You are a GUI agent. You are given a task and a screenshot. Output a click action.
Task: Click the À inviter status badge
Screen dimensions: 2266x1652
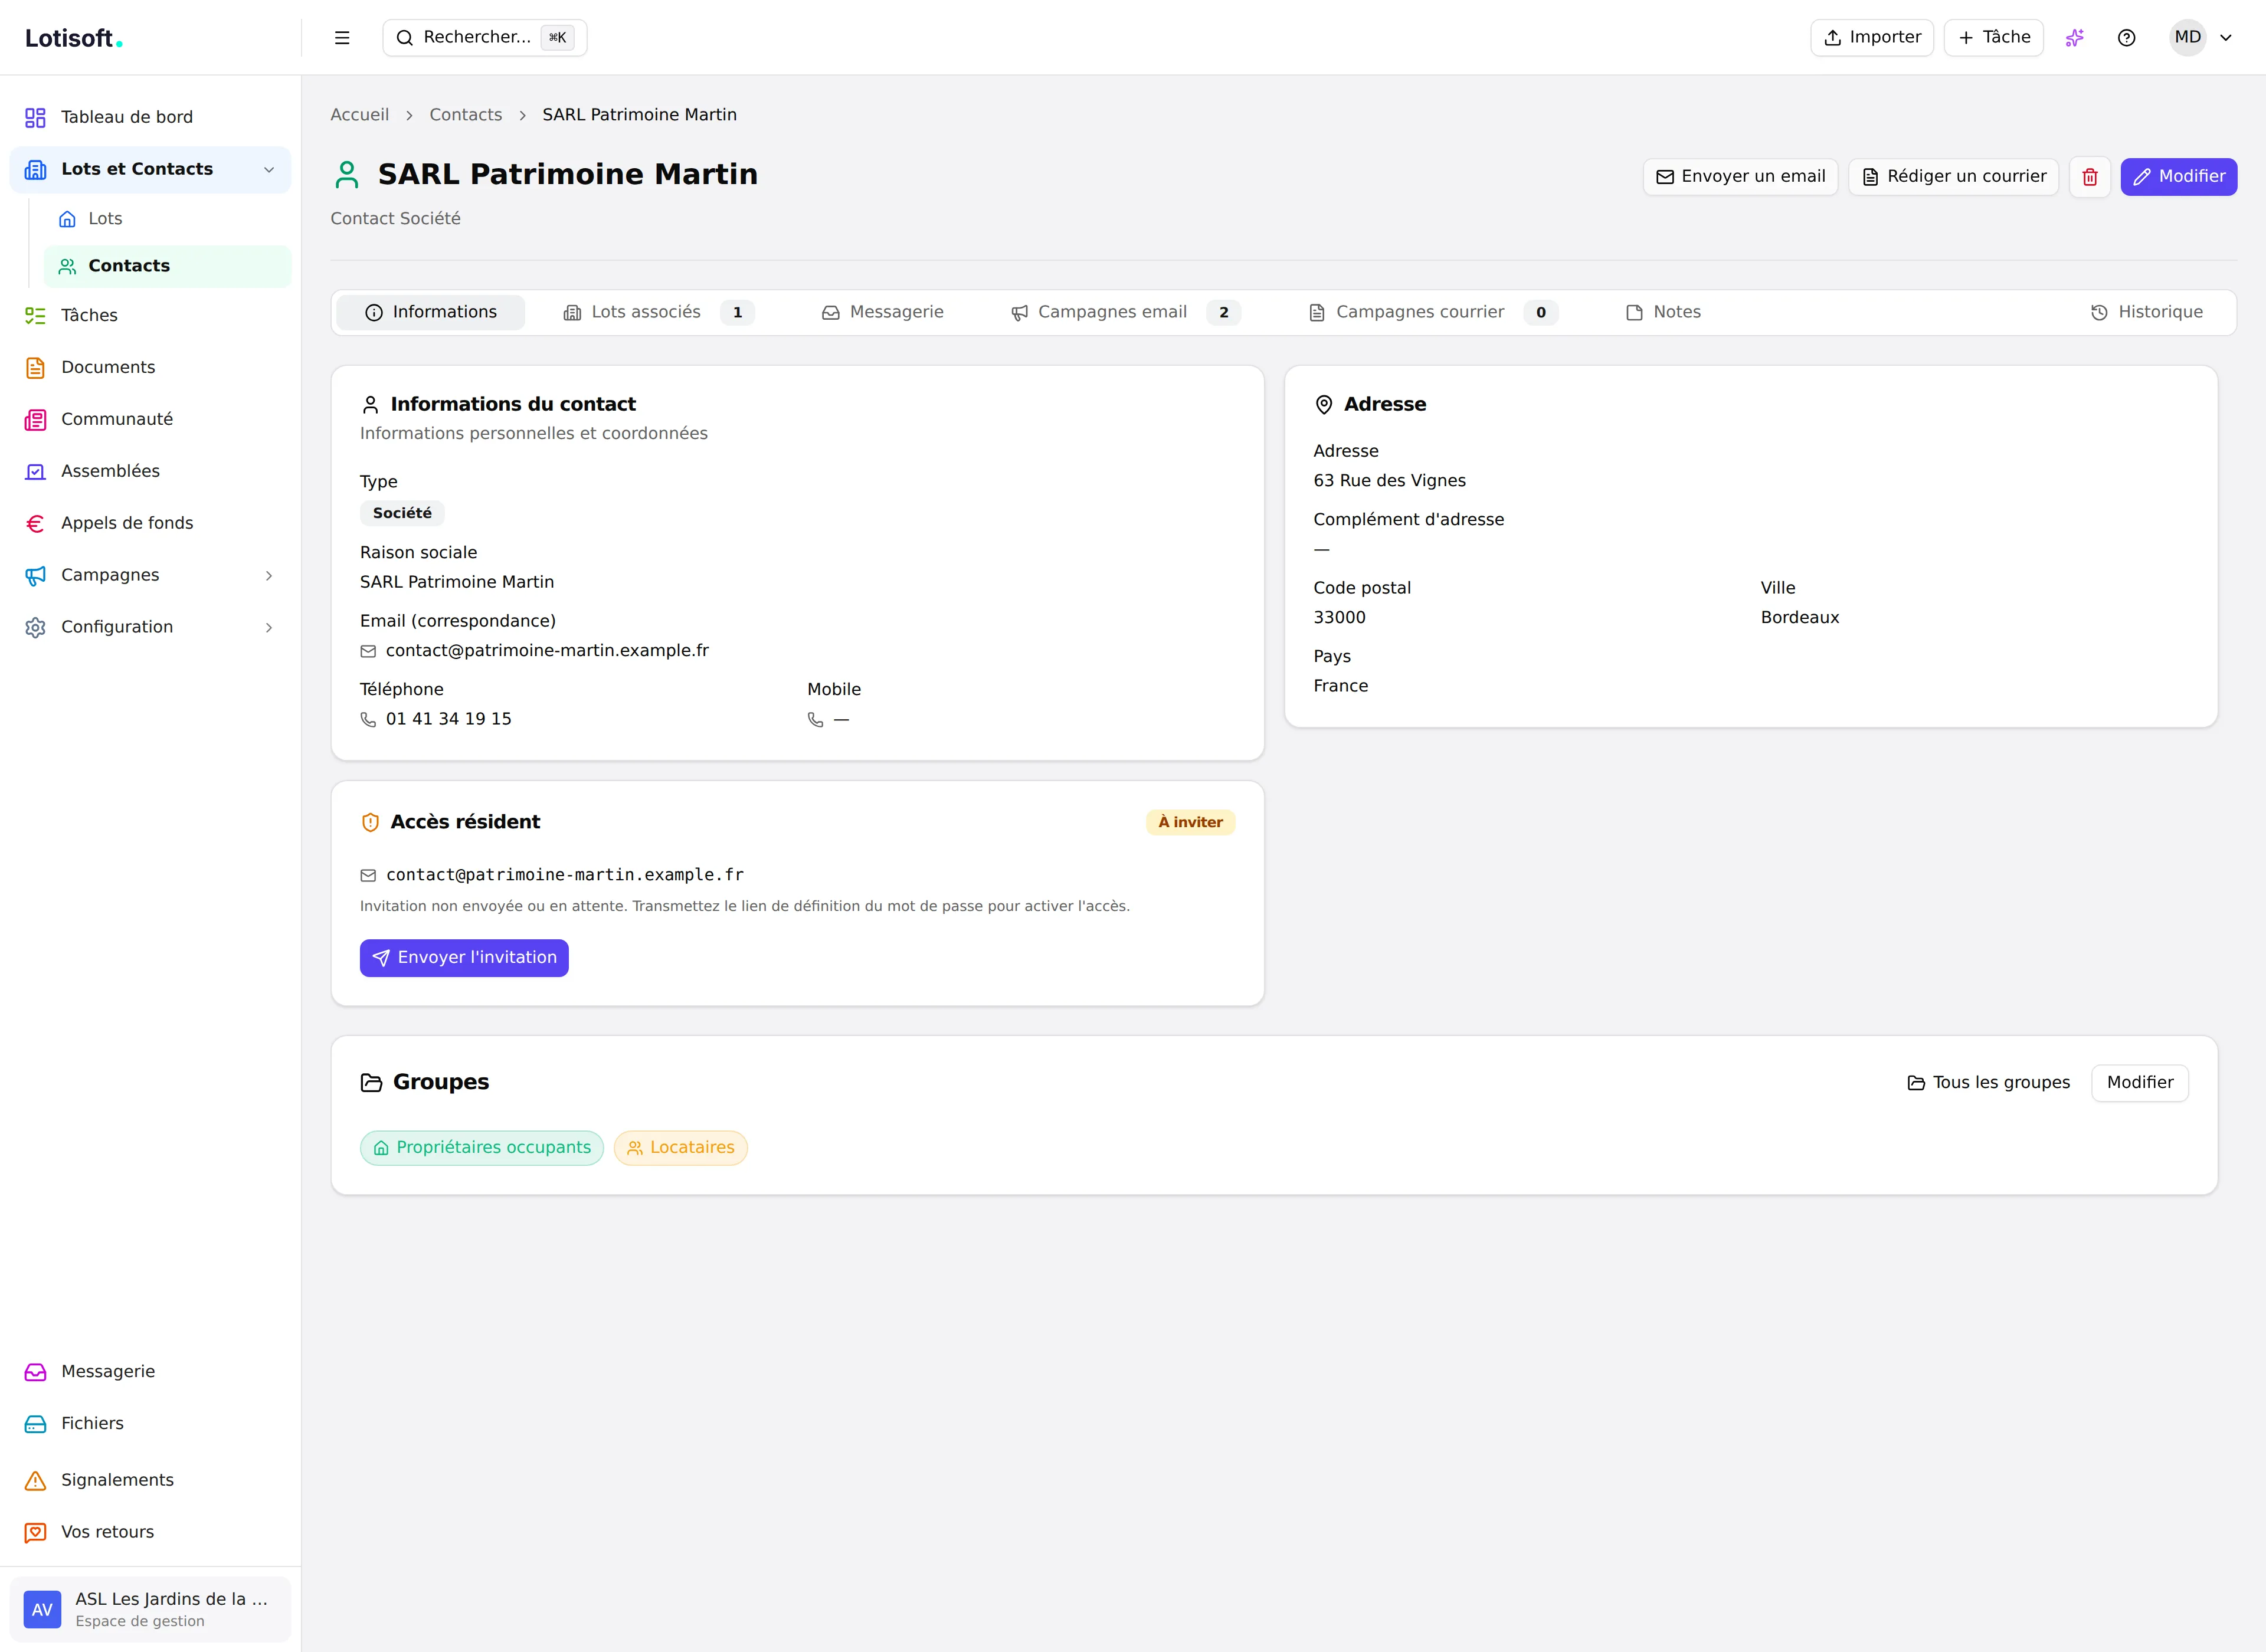click(x=1190, y=823)
